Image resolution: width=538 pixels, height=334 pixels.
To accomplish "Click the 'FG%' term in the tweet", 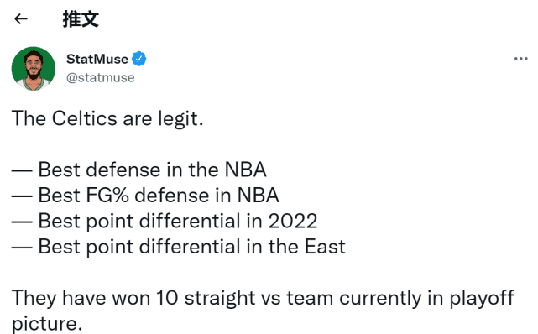I will click(x=107, y=196).
